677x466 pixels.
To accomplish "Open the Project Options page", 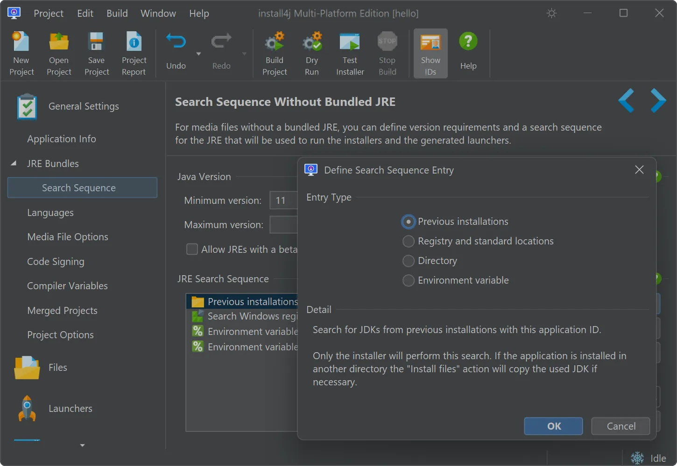I will tap(60, 335).
